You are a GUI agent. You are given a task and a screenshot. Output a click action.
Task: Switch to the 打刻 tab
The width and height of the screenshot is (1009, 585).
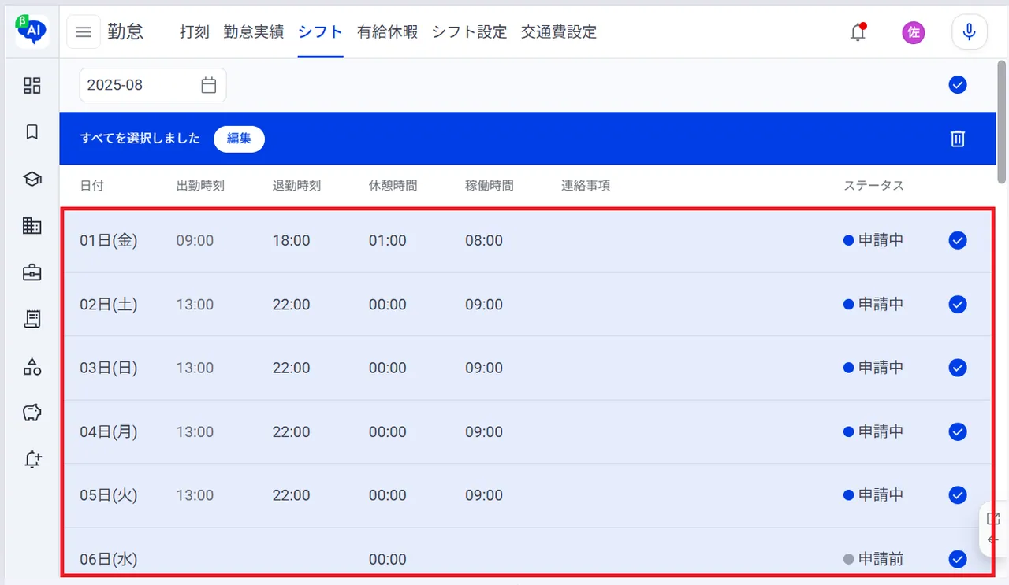click(x=195, y=32)
